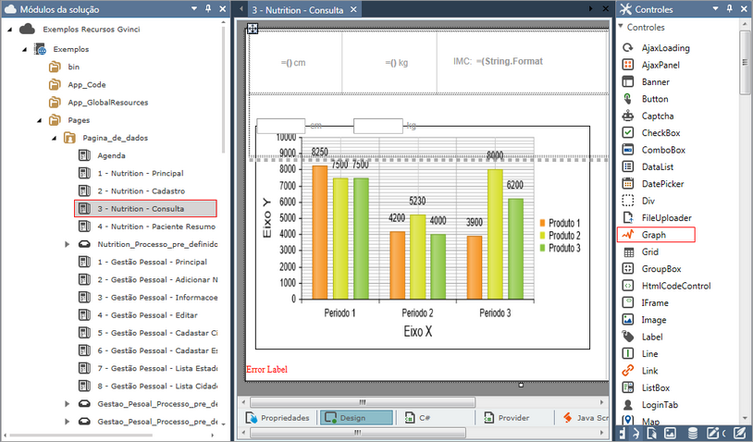This screenshot has height=442, width=753.
Task: Collapse the Exemplos Recursos Gvinci root node
Action: (9, 30)
